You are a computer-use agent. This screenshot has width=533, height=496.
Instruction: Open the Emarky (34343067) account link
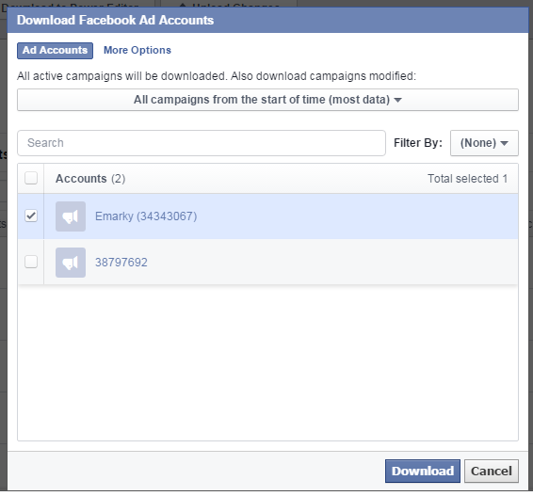(x=146, y=216)
